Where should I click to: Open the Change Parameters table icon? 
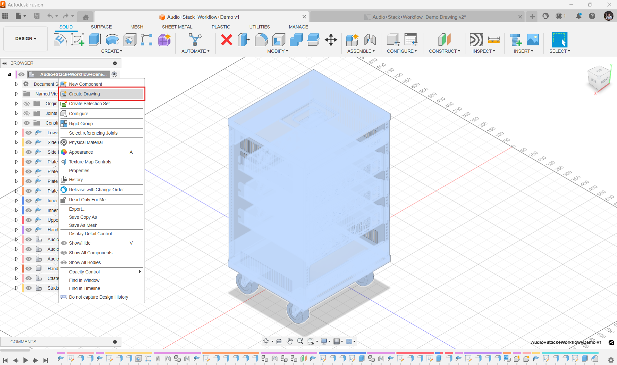(411, 40)
